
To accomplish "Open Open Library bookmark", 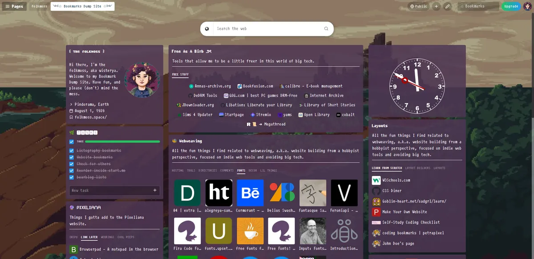I will [x=314, y=115].
